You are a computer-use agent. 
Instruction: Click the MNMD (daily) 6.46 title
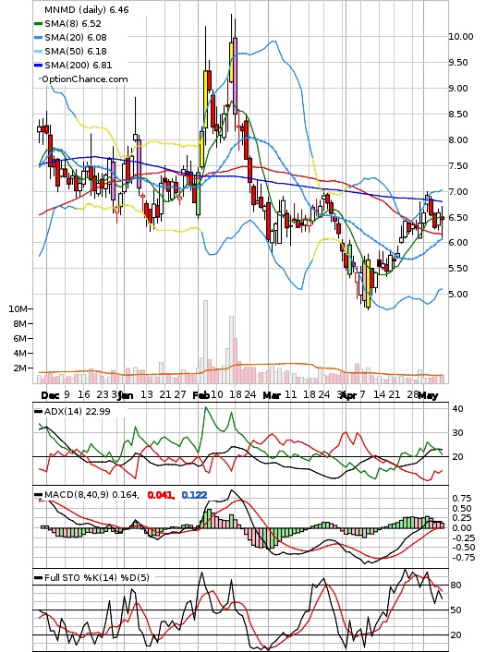[87, 9]
